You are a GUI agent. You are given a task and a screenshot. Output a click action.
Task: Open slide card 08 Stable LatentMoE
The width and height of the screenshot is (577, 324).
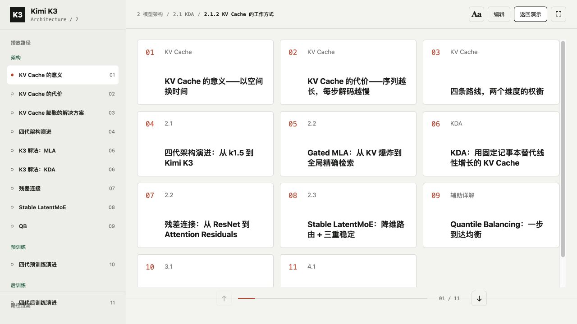pos(348,215)
